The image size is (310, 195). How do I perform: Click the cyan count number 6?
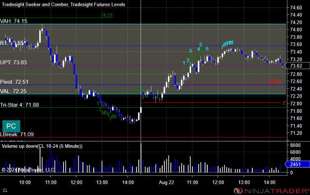tap(207, 49)
